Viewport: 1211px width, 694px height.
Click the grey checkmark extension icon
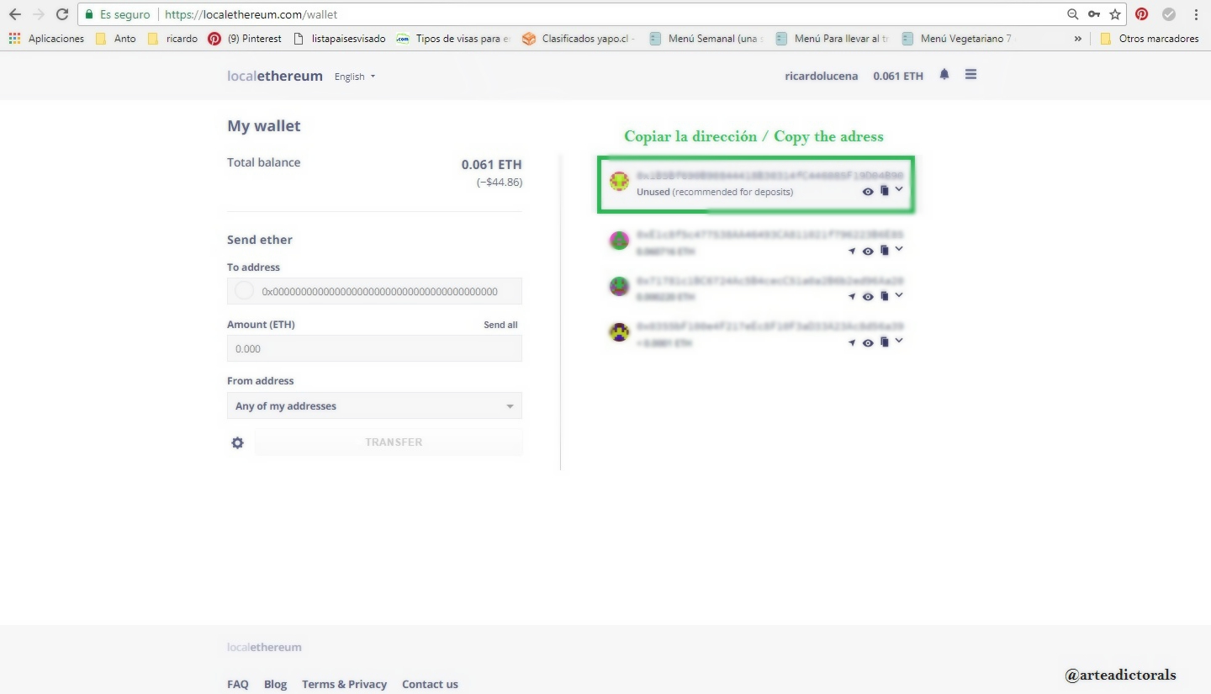[1169, 14]
